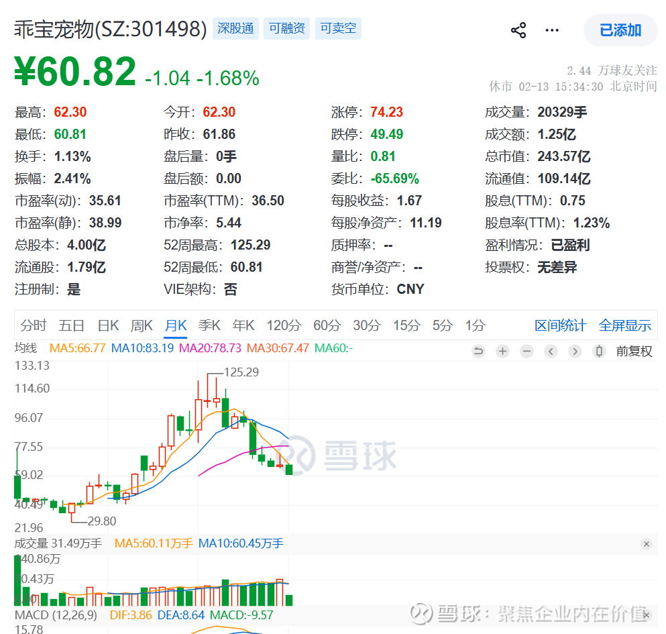This screenshot has height=634, width=666.
Task: Click the DIF:3.86 indicator value
Action: (x=130, y=615)
